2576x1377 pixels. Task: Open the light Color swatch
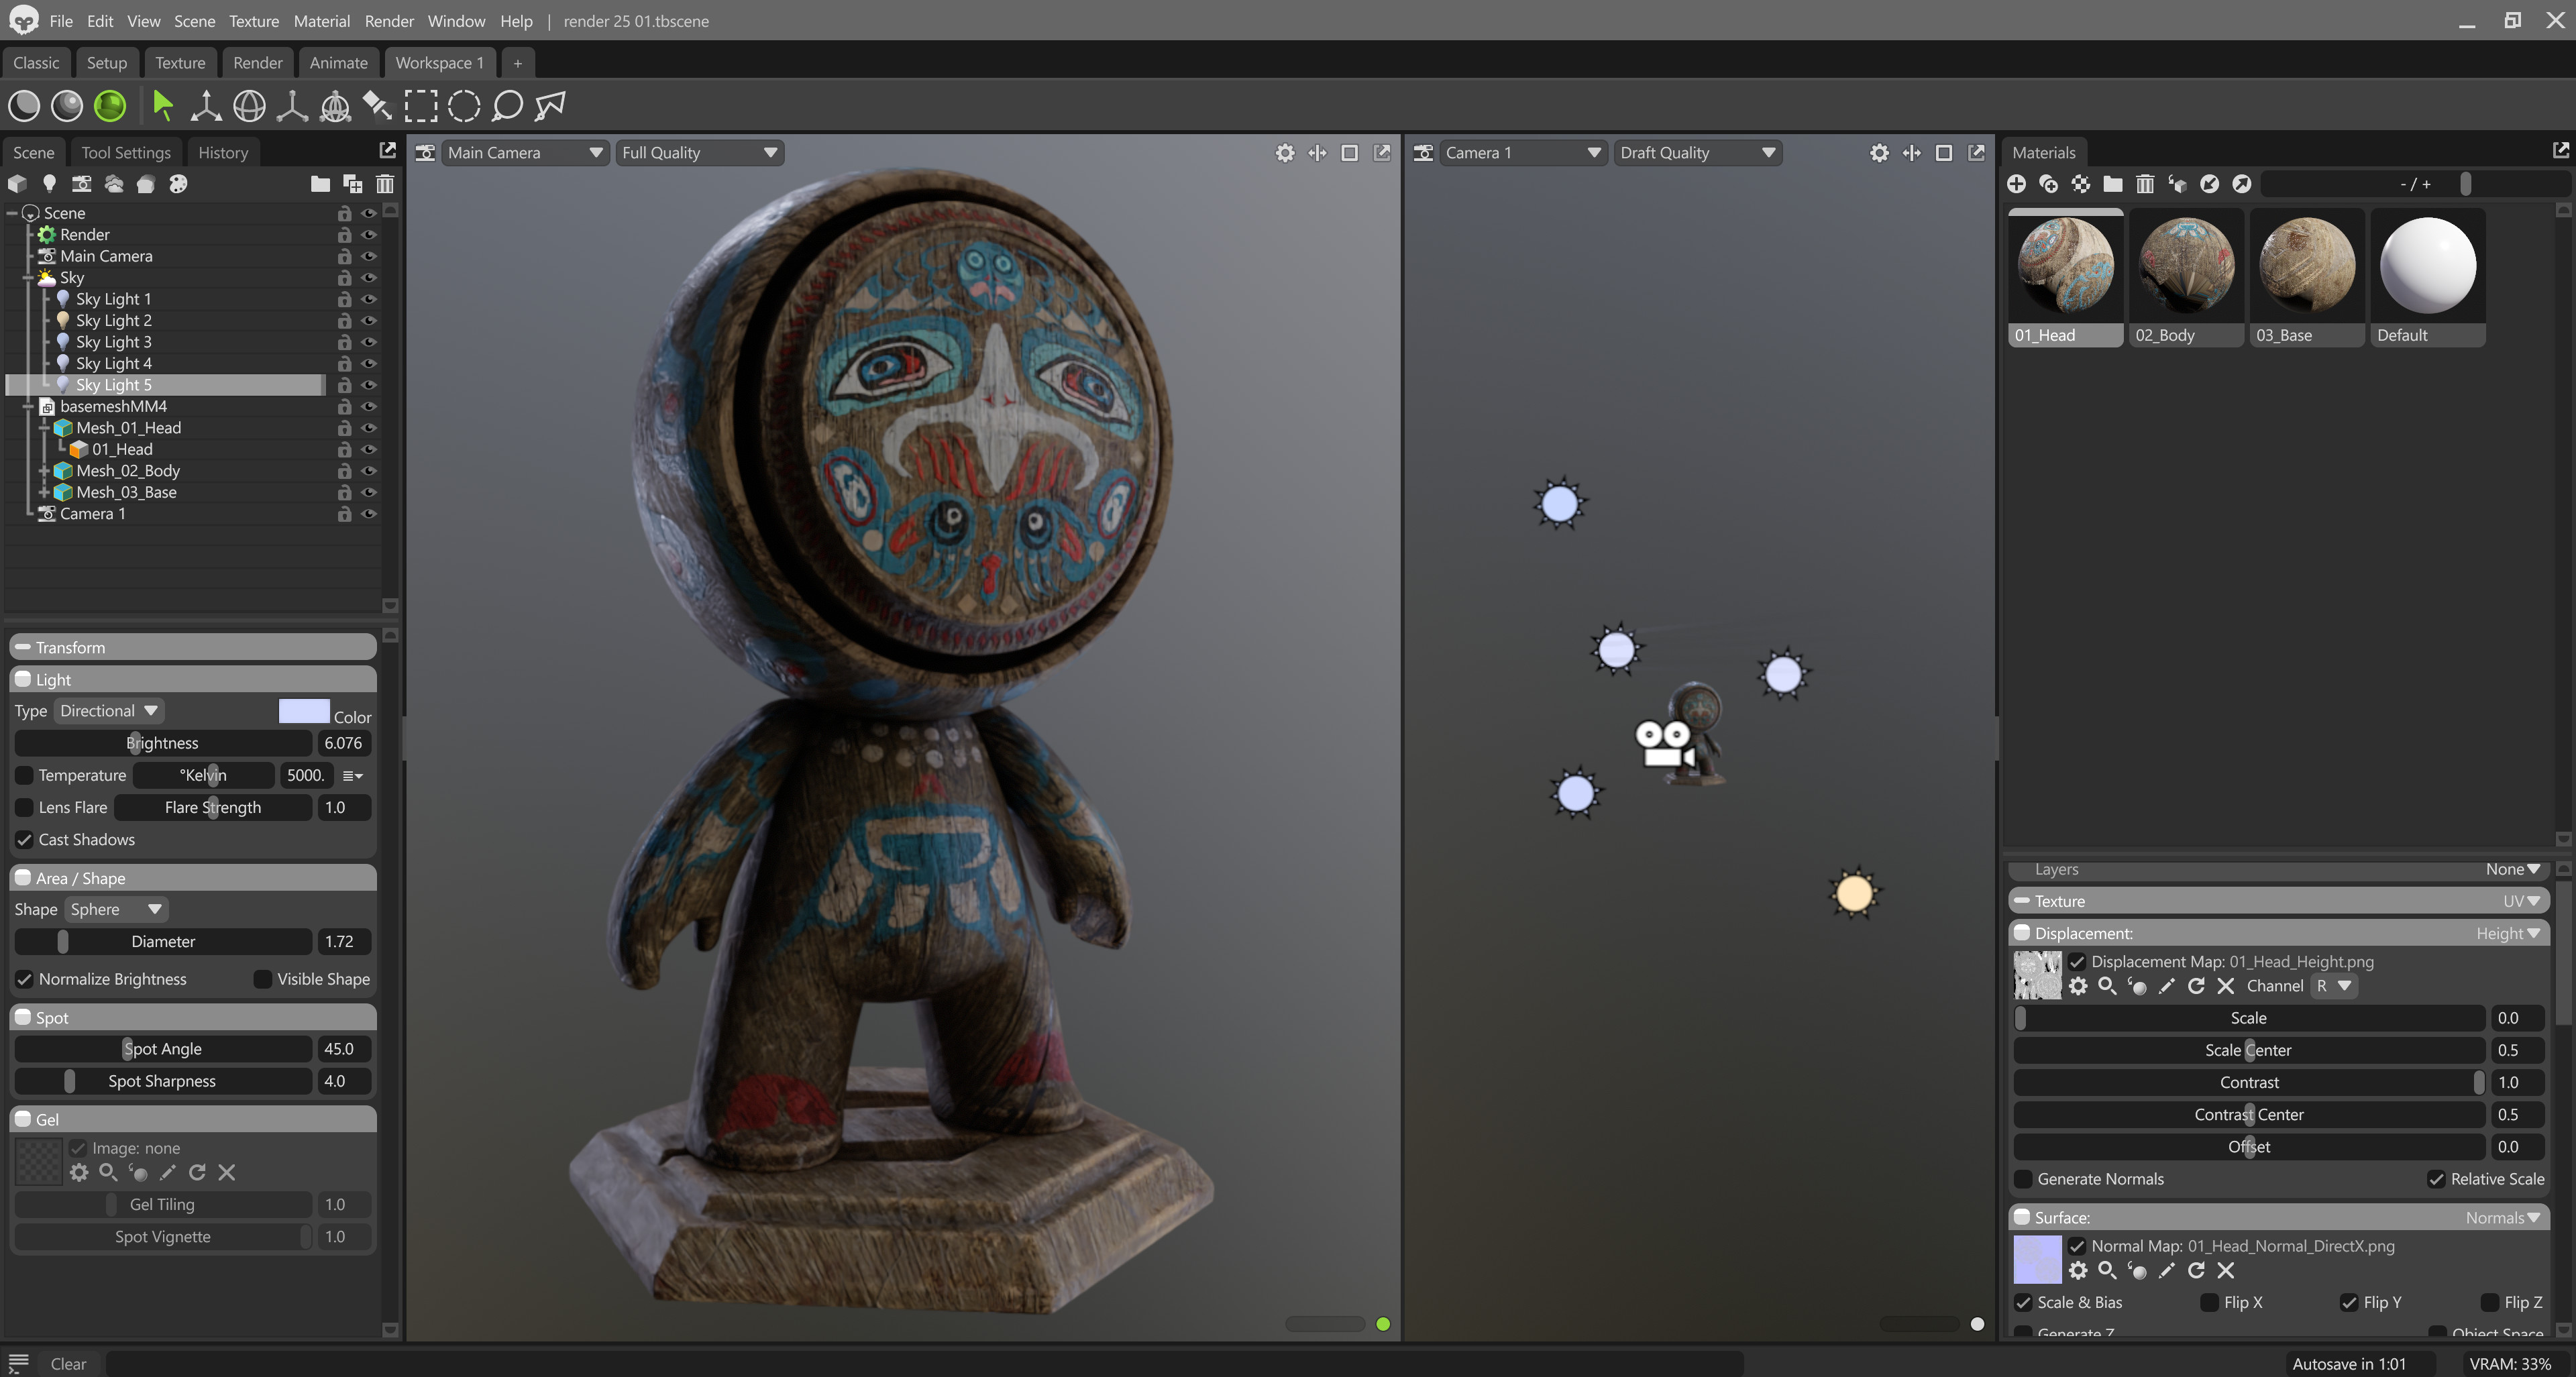tap(304, 711)
